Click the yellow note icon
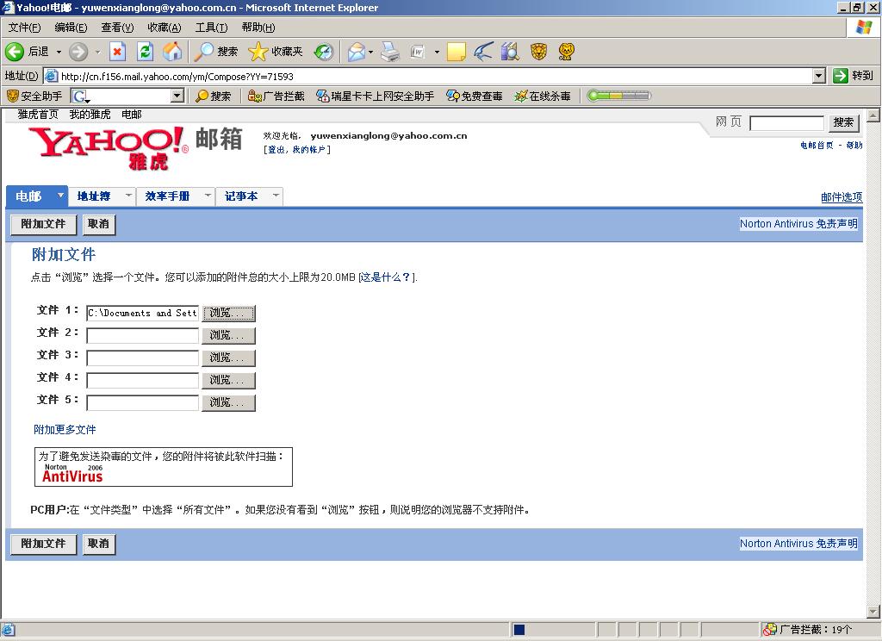 pyautogui.click(x=457, y=52)
